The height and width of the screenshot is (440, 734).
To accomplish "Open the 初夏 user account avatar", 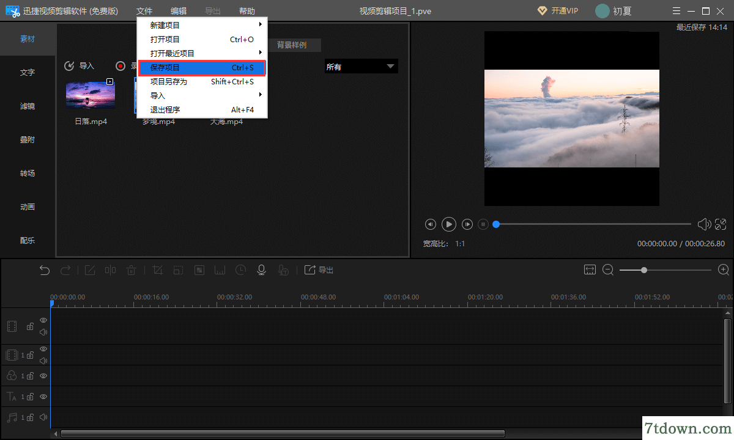I will point(602,11).
